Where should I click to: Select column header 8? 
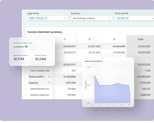point(89,39)
